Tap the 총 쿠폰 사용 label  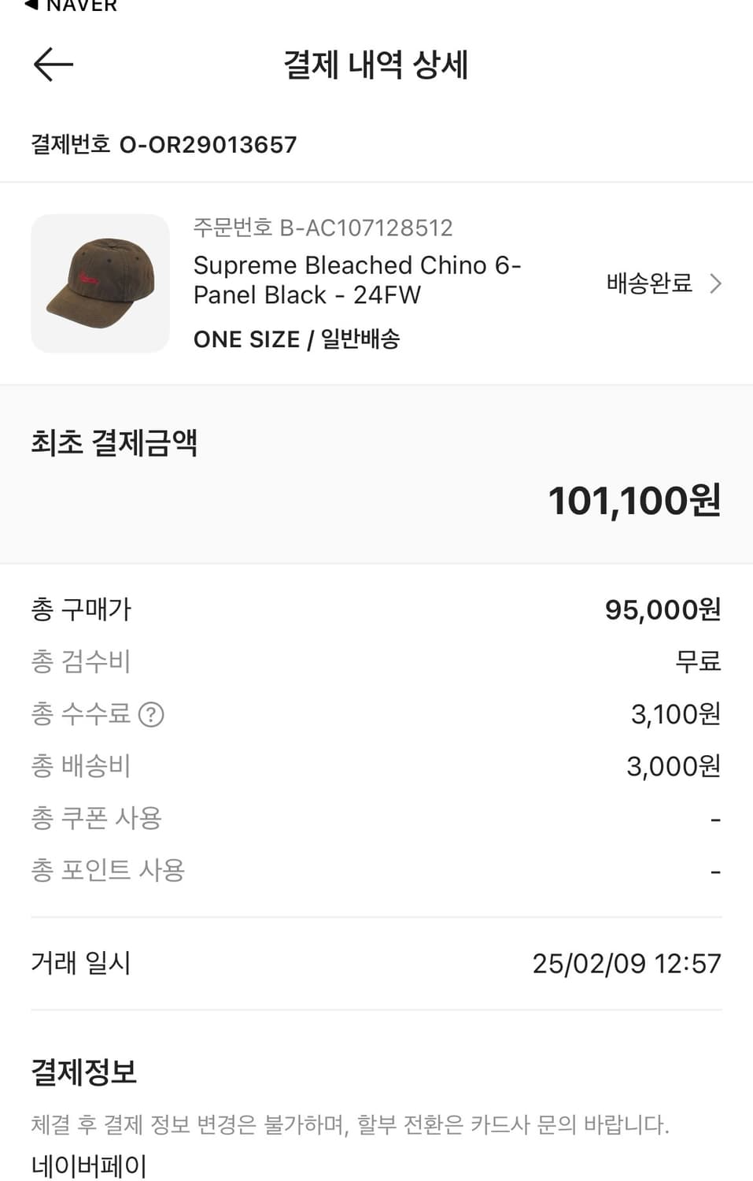96,819
